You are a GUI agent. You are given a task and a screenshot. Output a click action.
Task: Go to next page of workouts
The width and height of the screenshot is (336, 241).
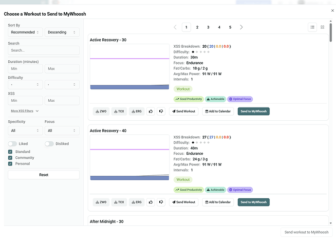[x=241, y=27]
